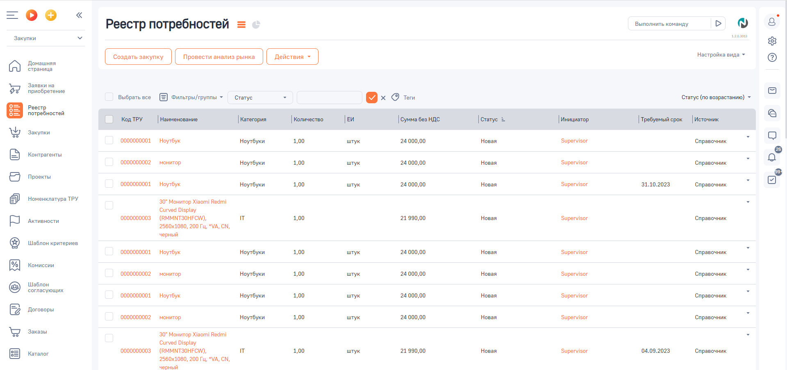The height and width of the screenshot is (370, 787).
Task: Tick the table header select-all checkbox
Action: pyautogui.click(x=109, y=119)
